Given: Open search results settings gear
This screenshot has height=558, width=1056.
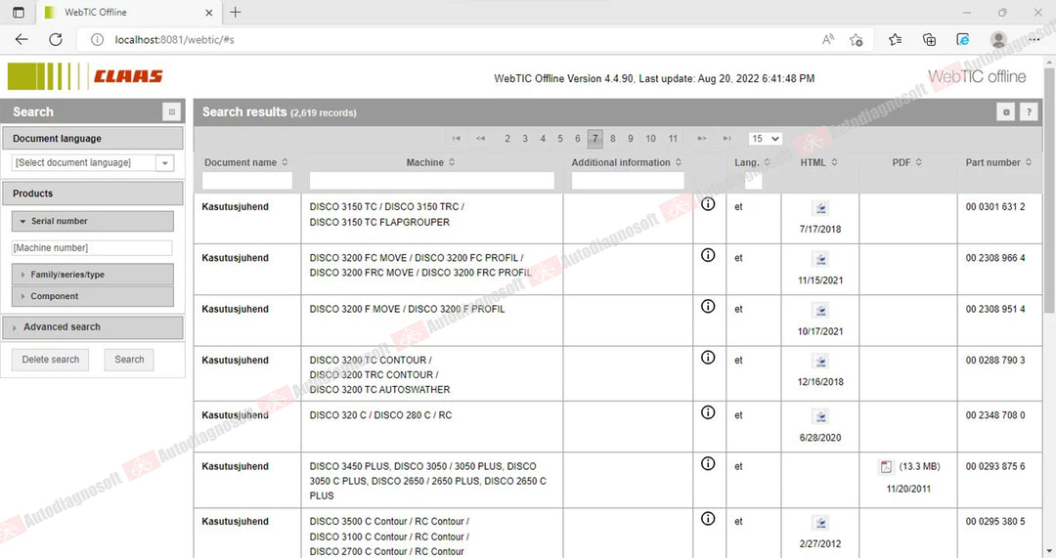Looking at the screenshot, I should pos(1006,112).
